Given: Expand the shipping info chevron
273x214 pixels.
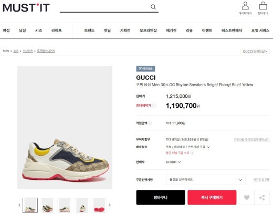Looking at the screenshot, I should 208,147.
